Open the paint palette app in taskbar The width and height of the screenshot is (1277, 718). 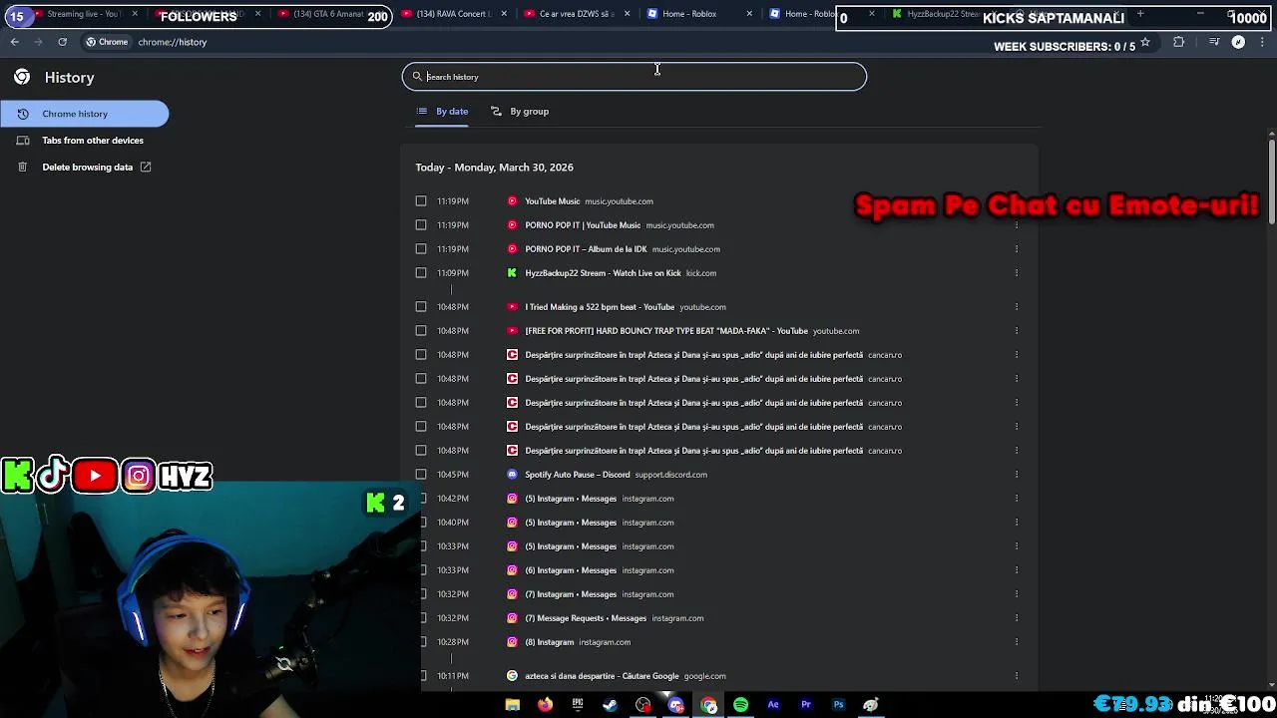pos(871,705)
